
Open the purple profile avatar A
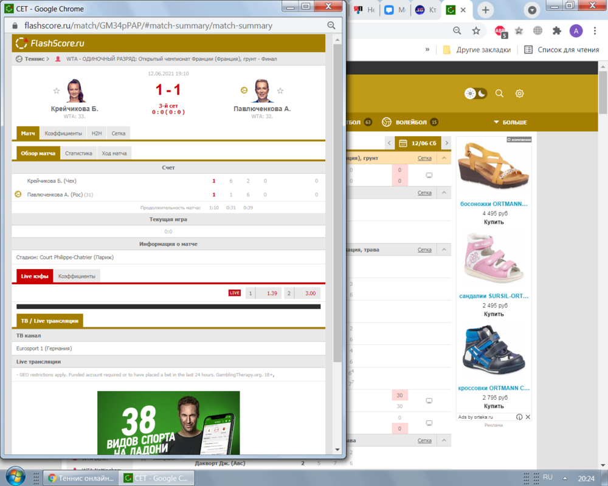coord(576,30)
